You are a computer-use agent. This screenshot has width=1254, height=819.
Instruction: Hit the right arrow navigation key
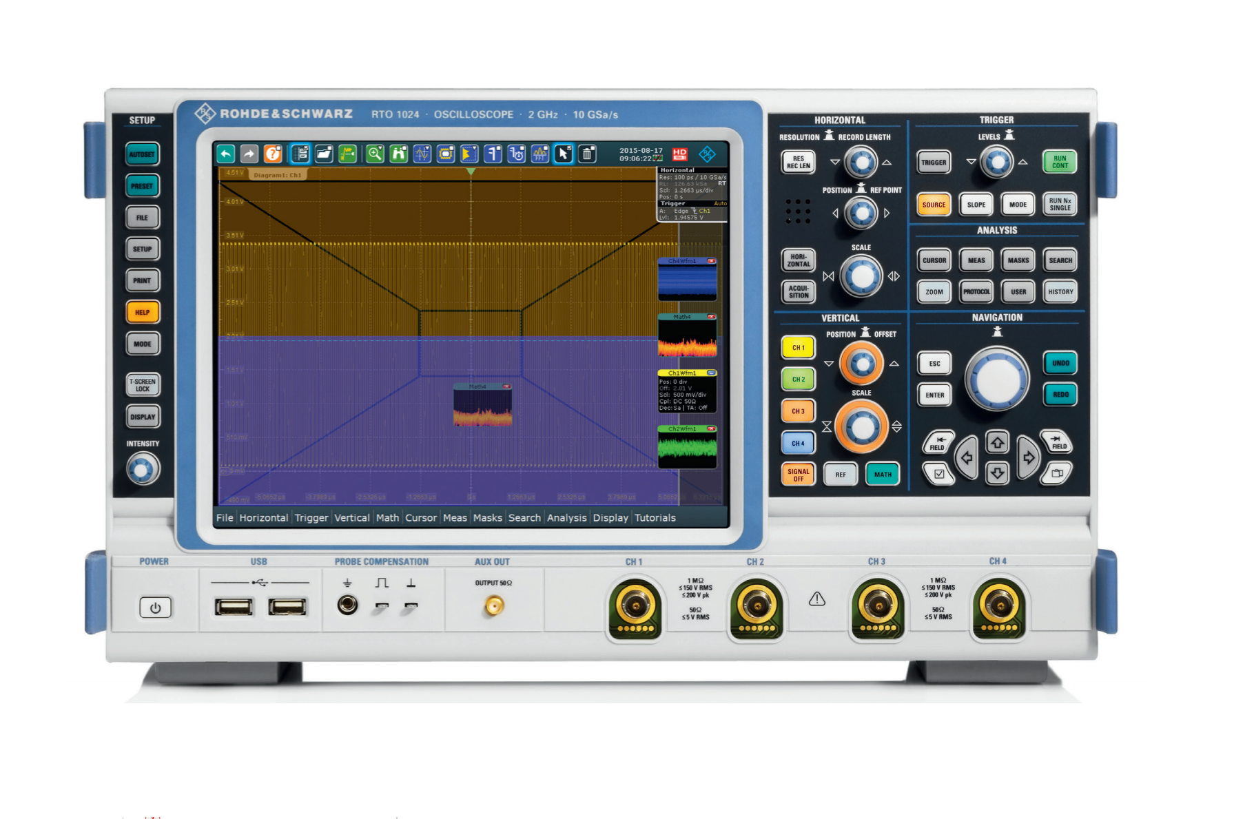pyautogui.click(x=1028, y=457)
